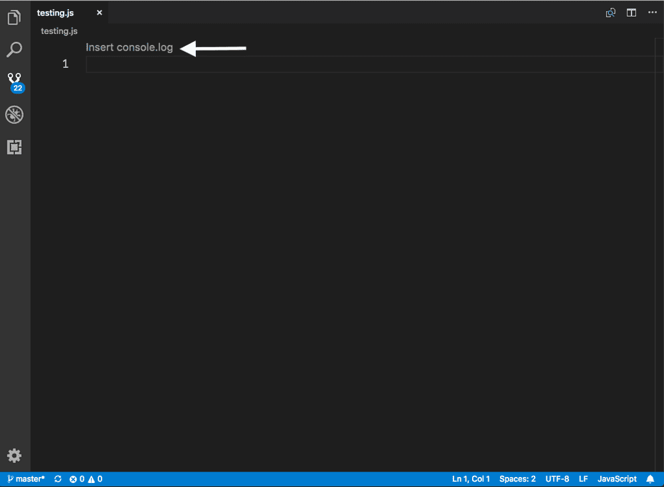Split the editor using the toolbar icon
Screen dimensions: 664x487
pyautogui.click(x=631, y=12)
